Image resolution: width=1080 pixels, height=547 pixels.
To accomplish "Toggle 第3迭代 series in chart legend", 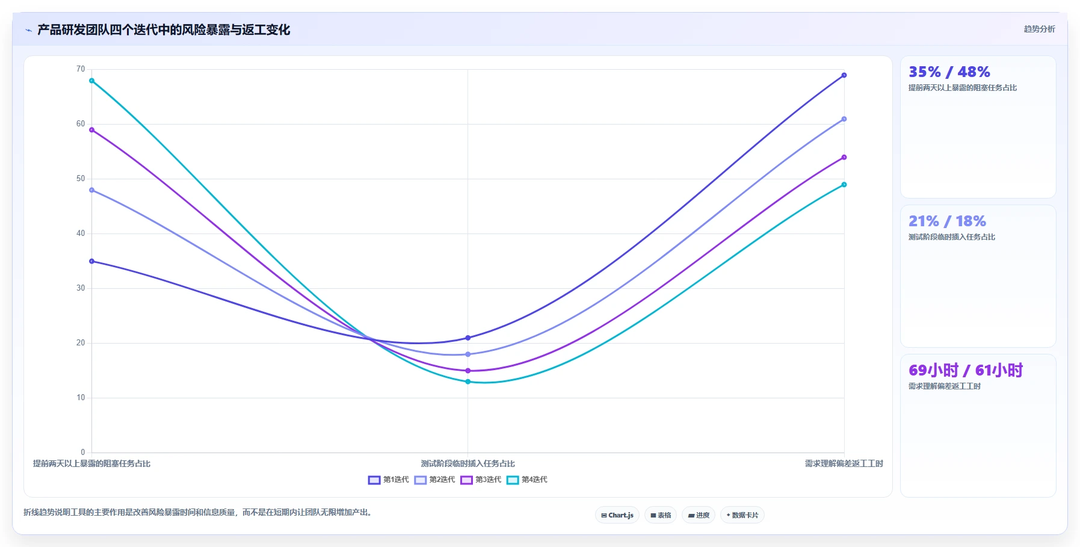I will (x=481, y=480).
